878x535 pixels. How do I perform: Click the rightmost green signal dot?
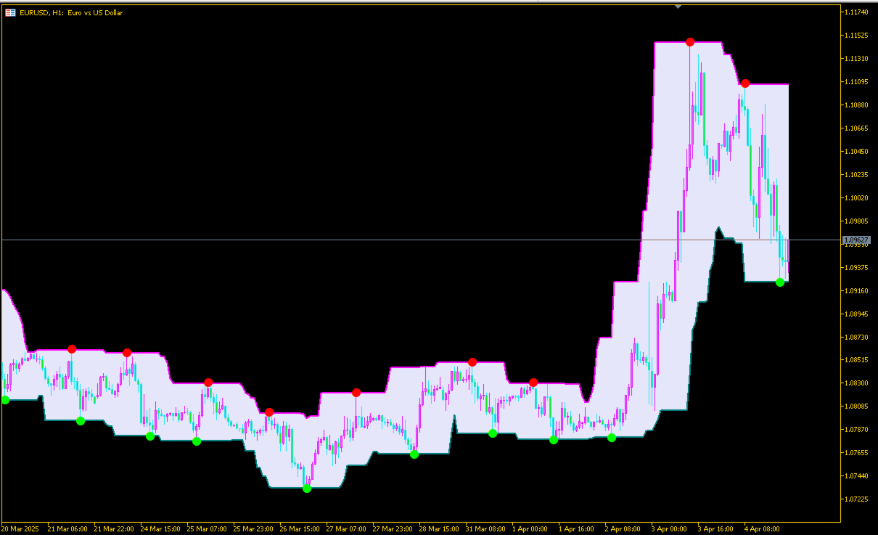(781, 282)
